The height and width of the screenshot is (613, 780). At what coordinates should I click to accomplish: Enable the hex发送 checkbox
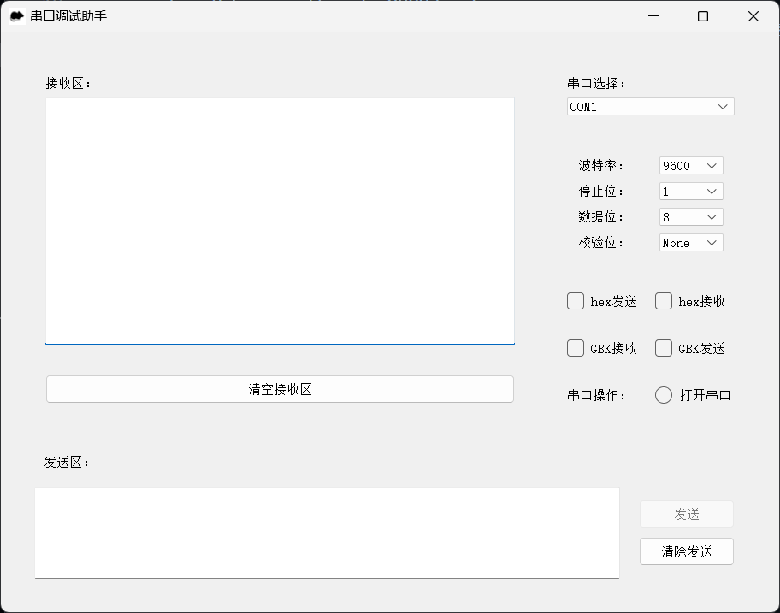tap(576, 301)
